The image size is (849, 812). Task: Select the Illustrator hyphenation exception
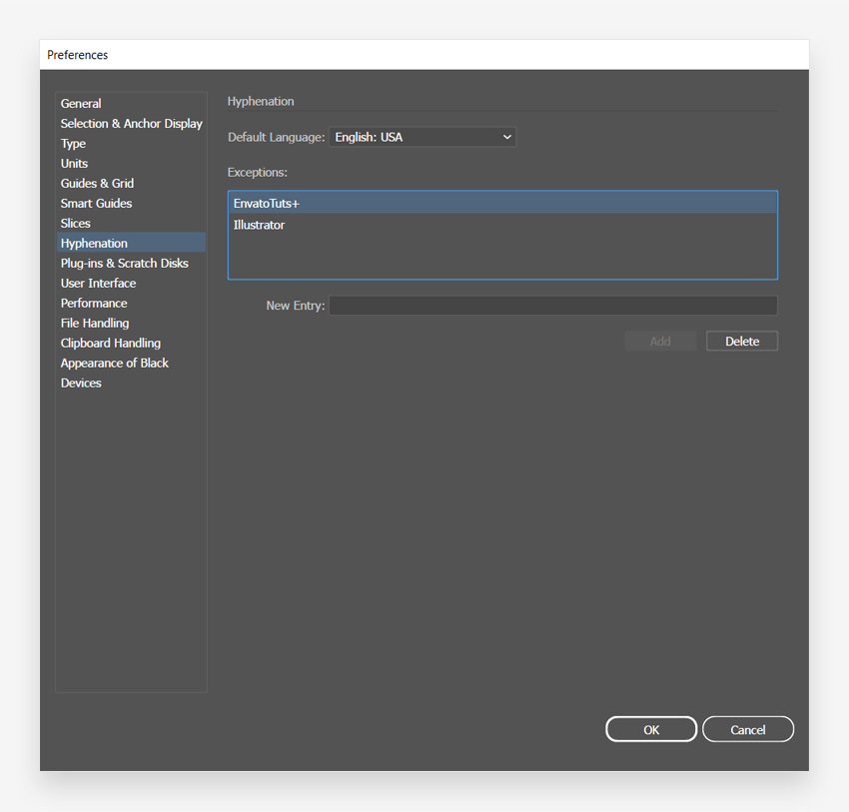coord(259,225)
